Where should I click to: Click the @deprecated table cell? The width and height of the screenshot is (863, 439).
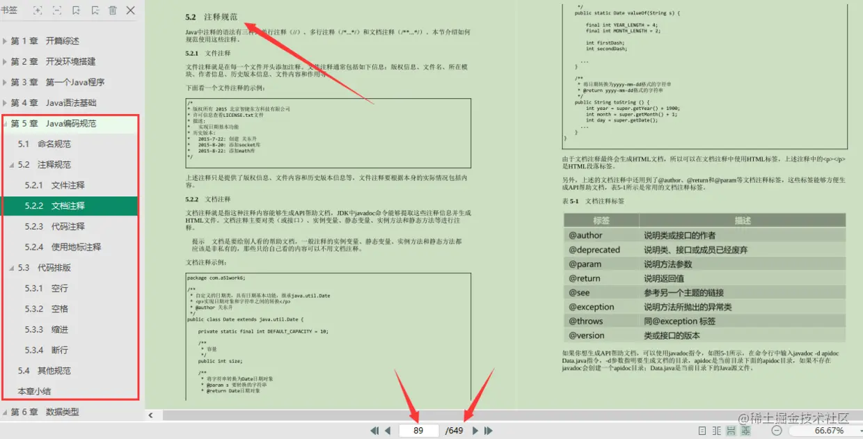coord(600,250)
